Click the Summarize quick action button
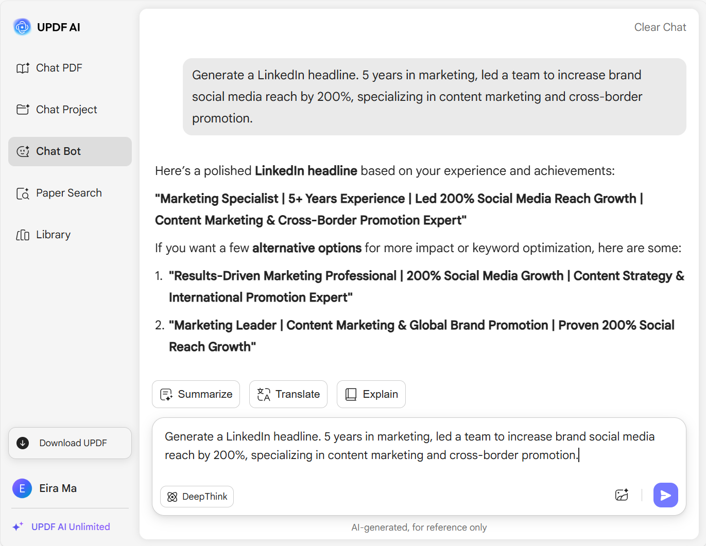Image resolution: width=706 pixels, height=546 pixels. point(196,394)
